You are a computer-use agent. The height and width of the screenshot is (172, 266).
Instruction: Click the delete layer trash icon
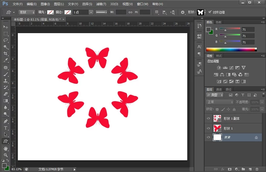257,169
